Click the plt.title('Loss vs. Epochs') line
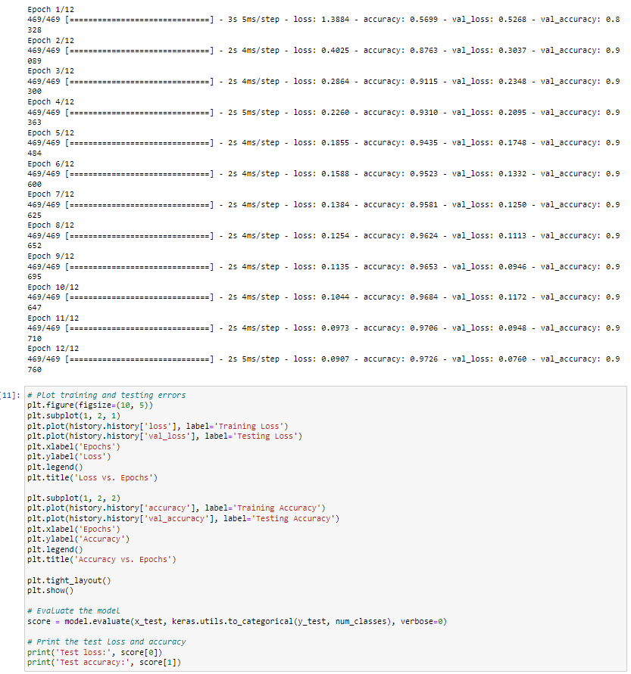This screenshot has width=631, height=674. pyautogui.click(x=92, y=477)
